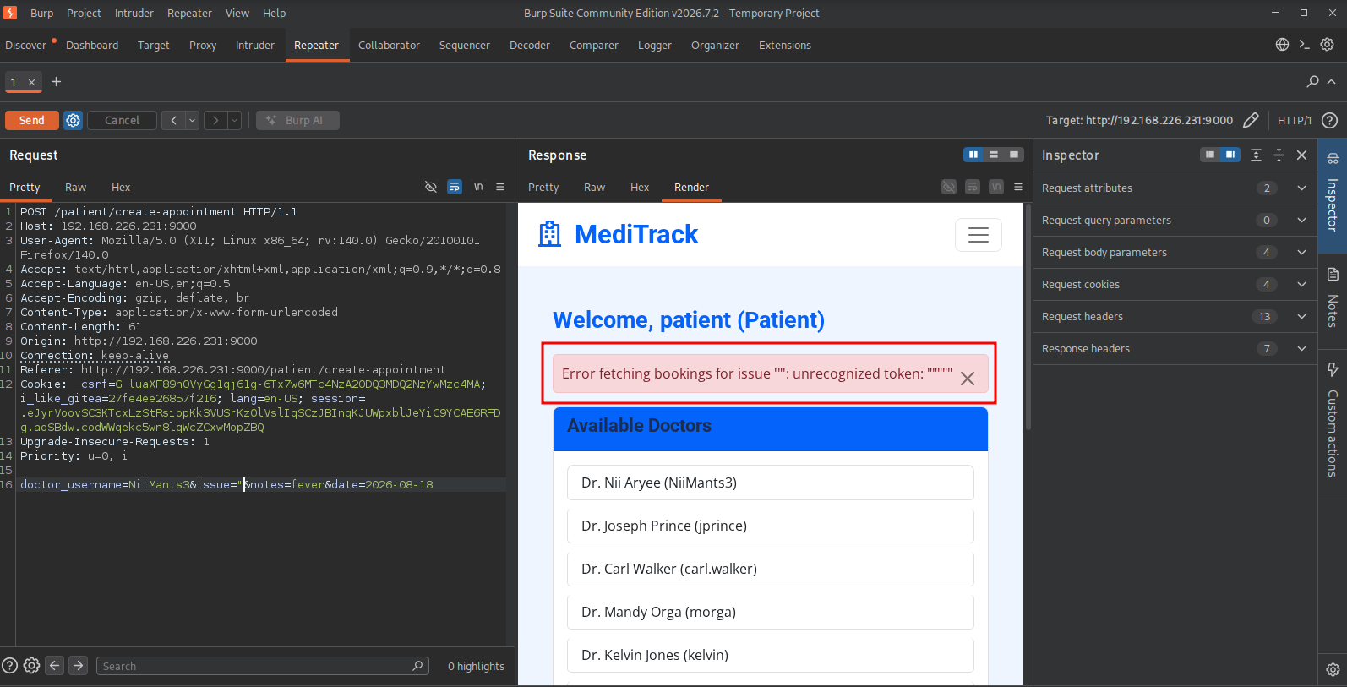Screen dimensions: 1347x687
Task: Select vertical stacked layout
Action: [x=994, y=155]
